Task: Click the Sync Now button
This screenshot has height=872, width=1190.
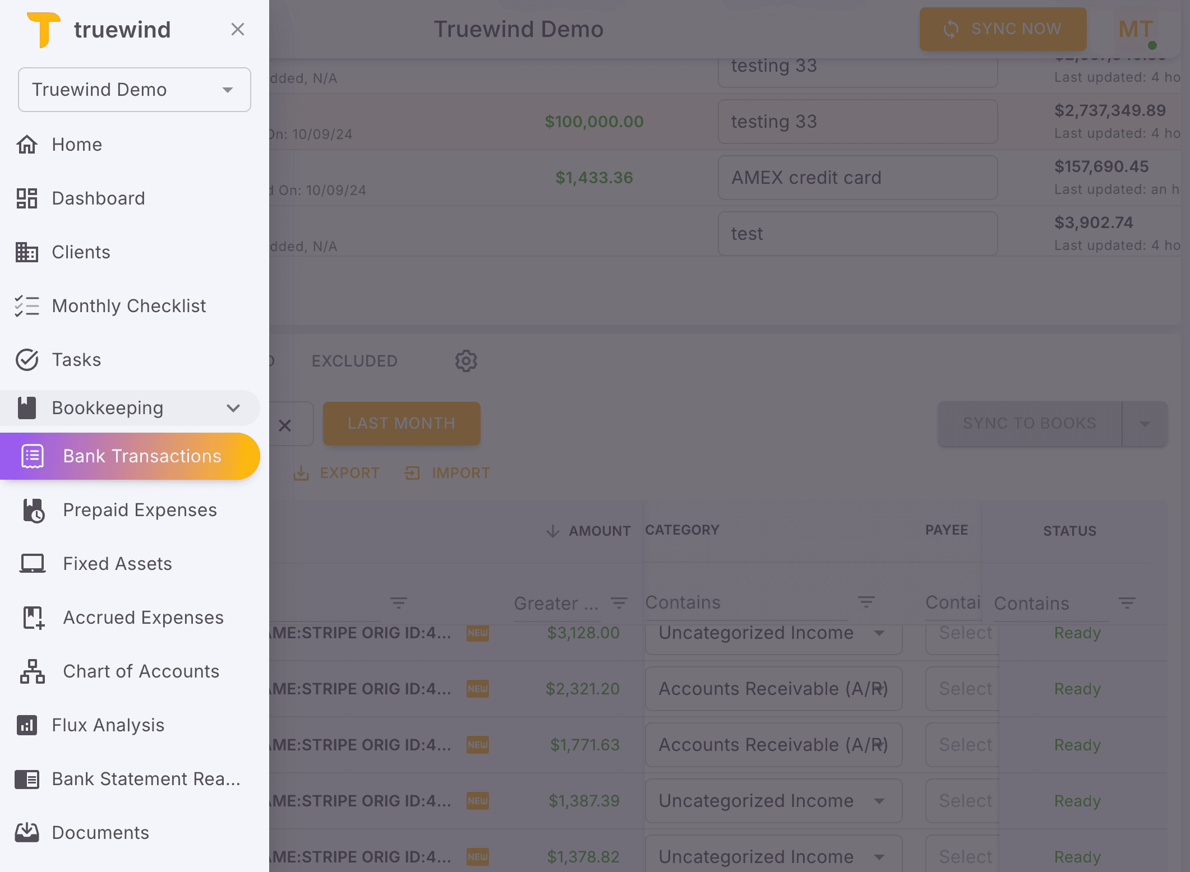Action: click(1003, 29)
